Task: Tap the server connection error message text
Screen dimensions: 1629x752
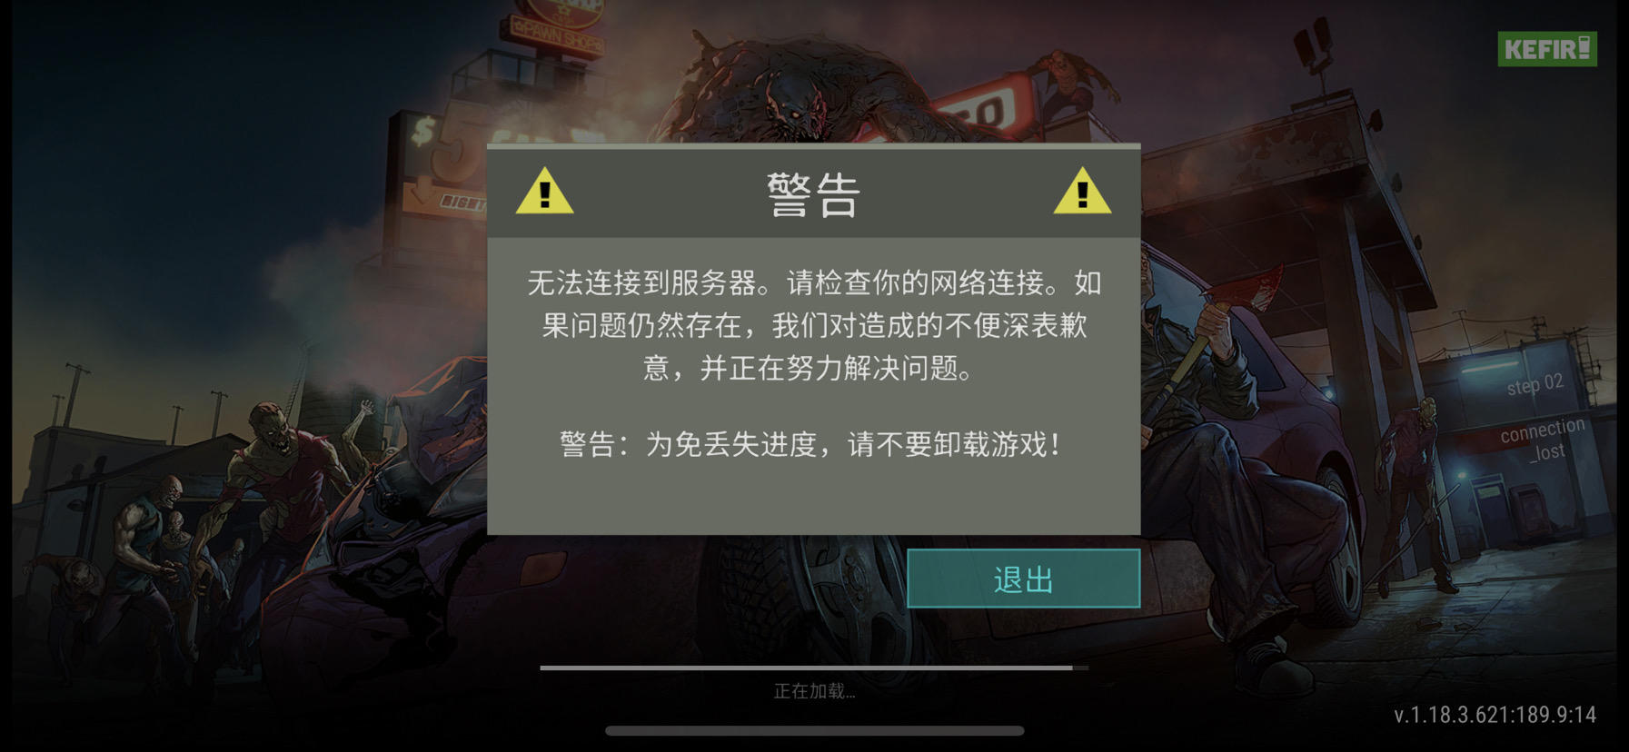Action: point(814,325)
